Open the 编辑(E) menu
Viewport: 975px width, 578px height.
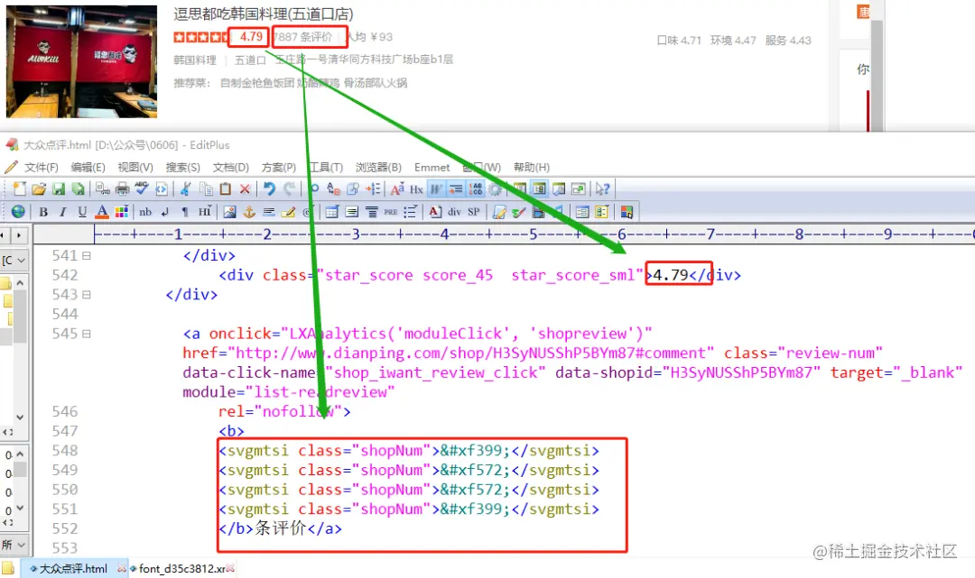[x=88, y=168]
